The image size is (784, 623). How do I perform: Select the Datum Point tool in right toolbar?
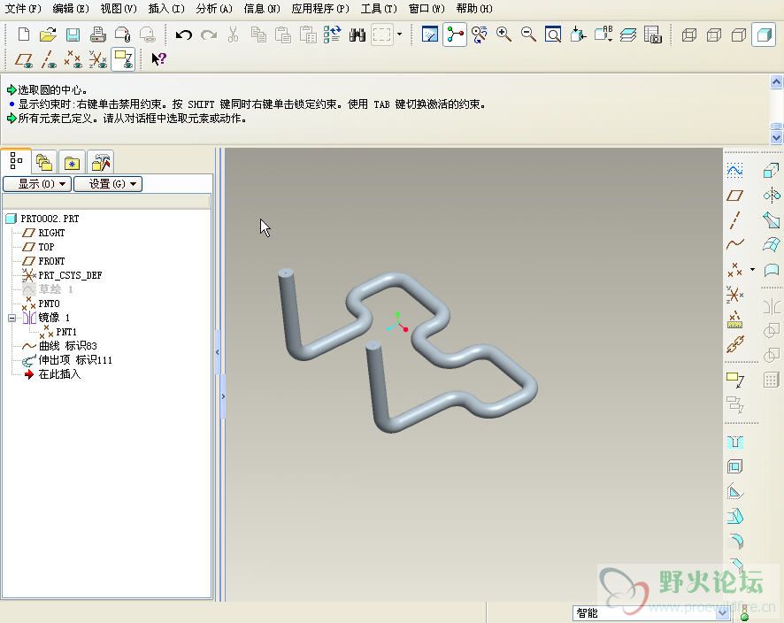(x=734, y=270)
